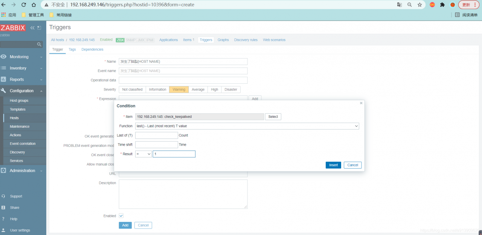
Task: Click the Result value field
Action: [x=174, y=154]
